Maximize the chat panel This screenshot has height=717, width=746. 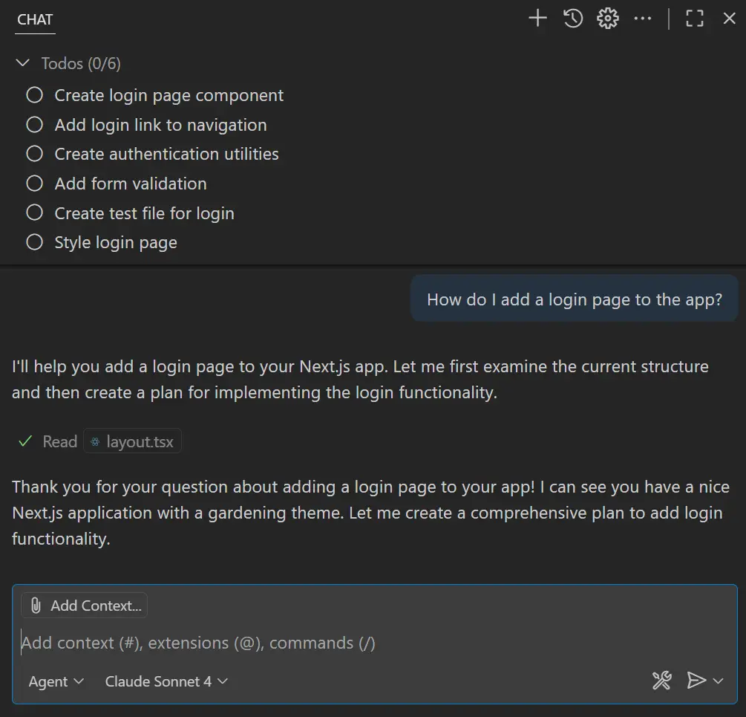pos(694,18)
